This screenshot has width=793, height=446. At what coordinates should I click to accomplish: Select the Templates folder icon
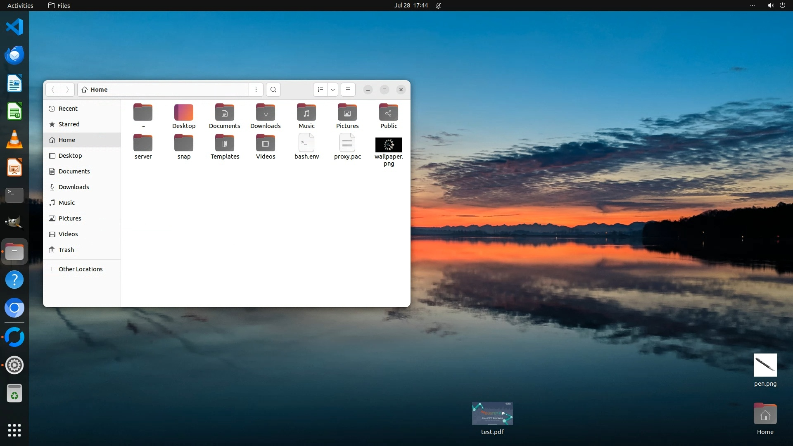(x=225, y=143)
